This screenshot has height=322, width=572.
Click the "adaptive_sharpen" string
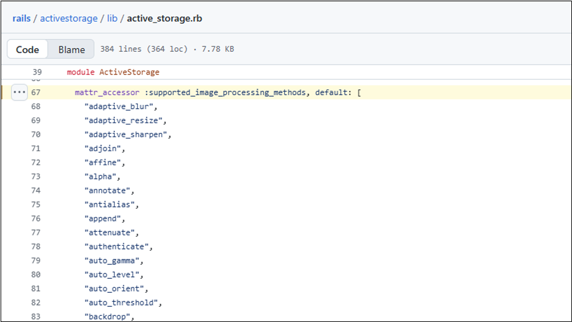[x=126, y=135]
